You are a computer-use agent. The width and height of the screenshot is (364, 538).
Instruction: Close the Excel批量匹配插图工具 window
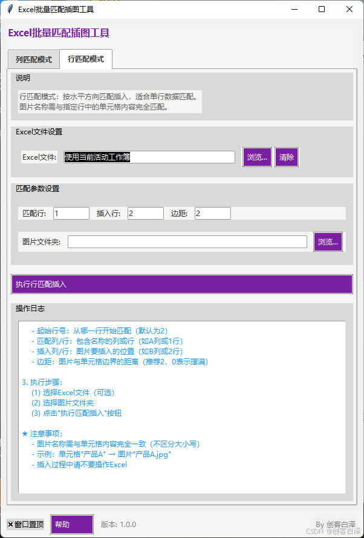[x=349, y=9]
